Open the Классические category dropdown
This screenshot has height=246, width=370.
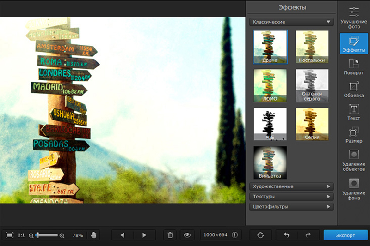pyautogui.click(x=291, y=22)
